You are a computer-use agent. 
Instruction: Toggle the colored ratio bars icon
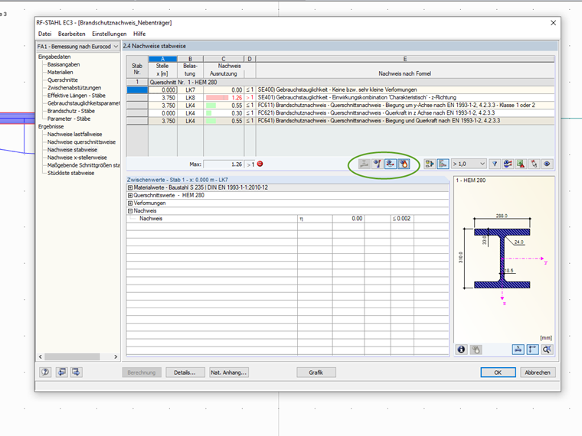(443, 164)
